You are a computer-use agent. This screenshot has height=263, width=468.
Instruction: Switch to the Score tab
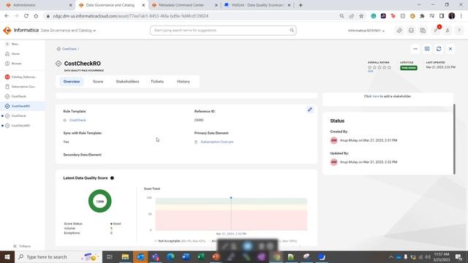(x=98, y=81)
